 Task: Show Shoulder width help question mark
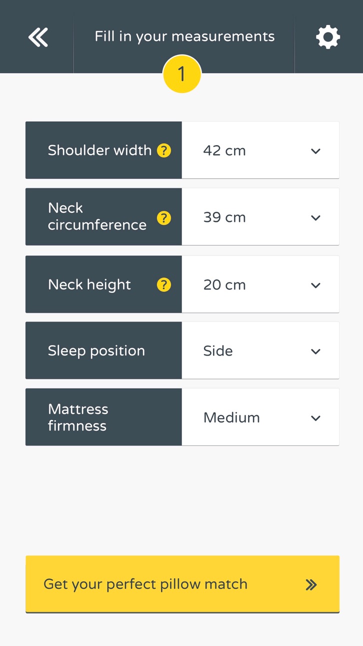tap(164, 150)
